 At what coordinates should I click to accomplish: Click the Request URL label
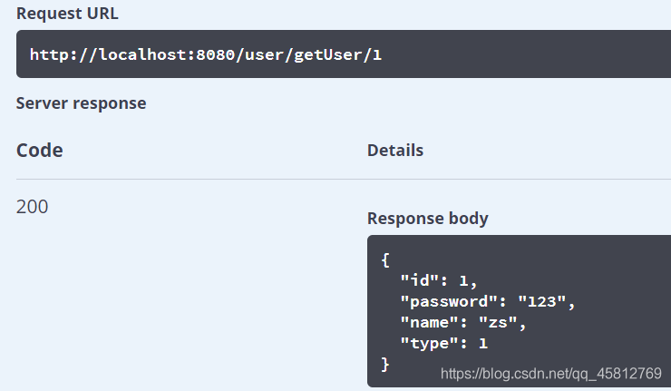pos(67,14)
